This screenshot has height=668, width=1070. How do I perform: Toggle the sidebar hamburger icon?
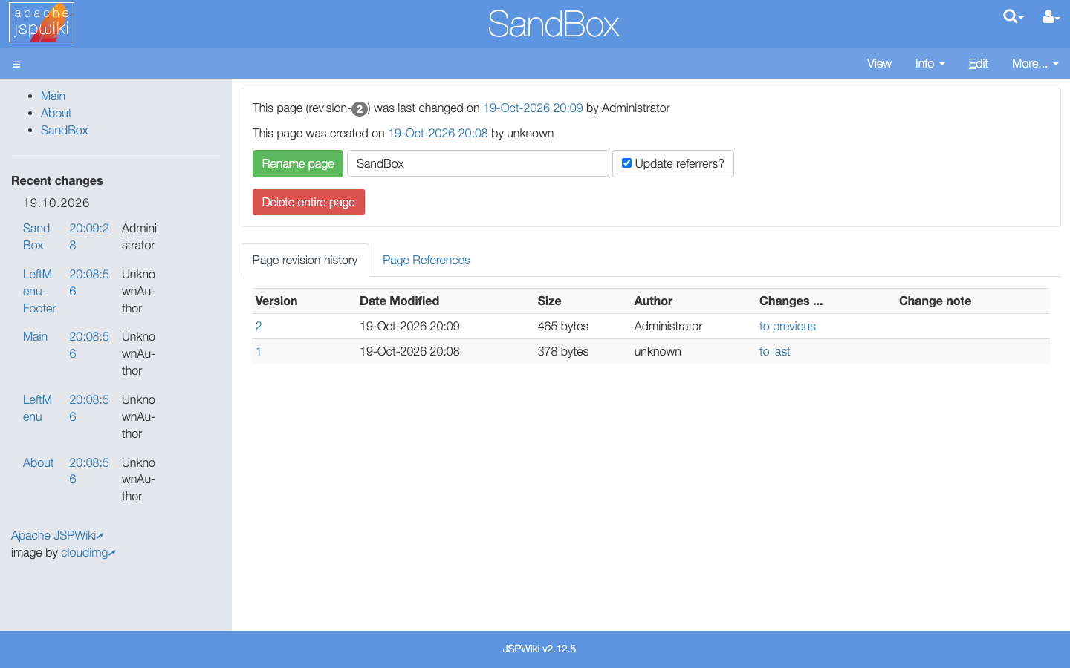tap(16, 65)
